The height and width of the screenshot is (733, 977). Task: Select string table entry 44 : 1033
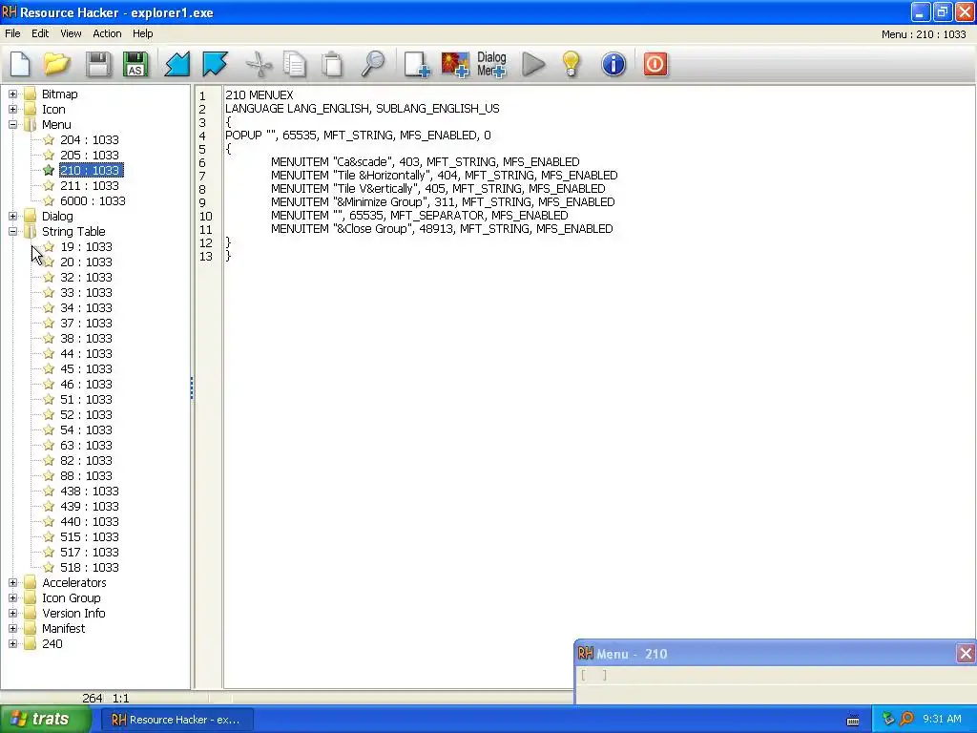click(x=86, y=353)
